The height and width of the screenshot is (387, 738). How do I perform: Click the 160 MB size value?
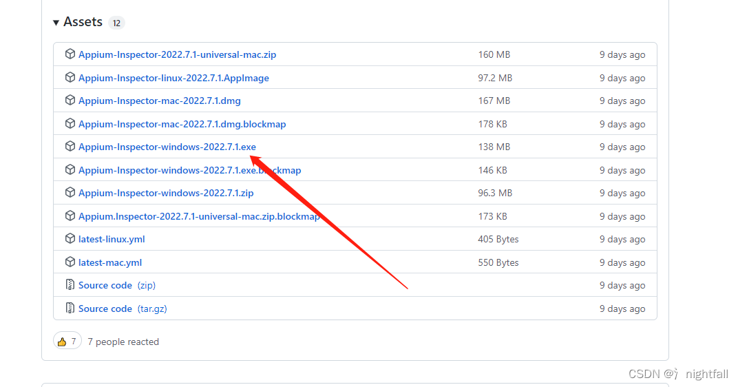[494, 54]
